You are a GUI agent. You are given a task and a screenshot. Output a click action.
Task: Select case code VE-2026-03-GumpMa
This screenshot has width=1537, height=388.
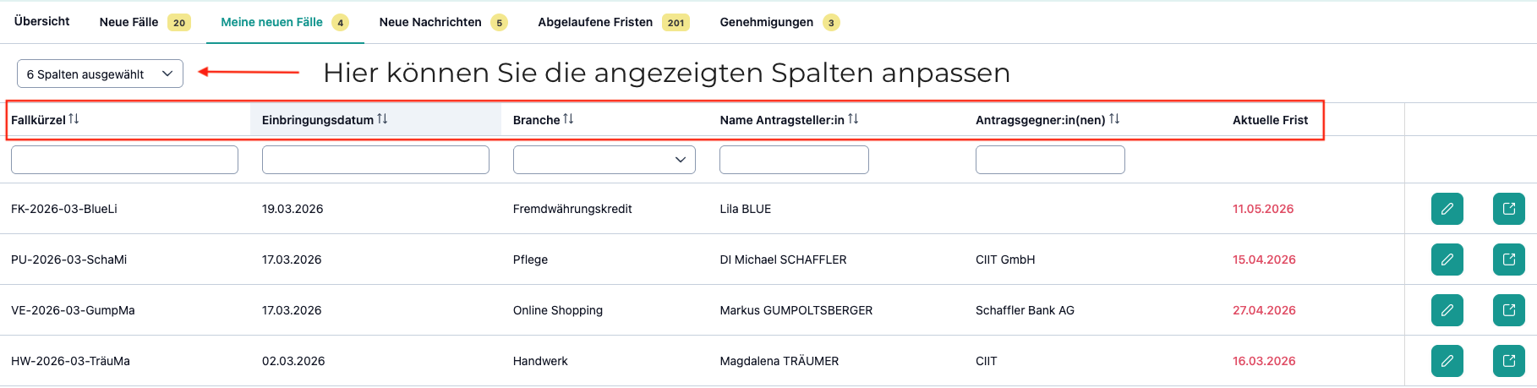click(73, 310)
